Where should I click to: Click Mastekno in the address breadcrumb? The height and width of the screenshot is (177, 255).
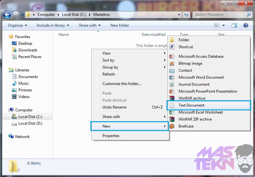pyautogui.click(x=102, y=15)
